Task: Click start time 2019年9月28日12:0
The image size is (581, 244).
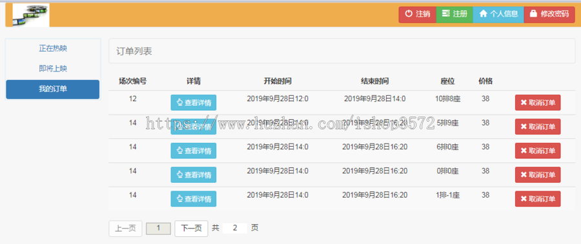Action: click(x=278, y=99)
